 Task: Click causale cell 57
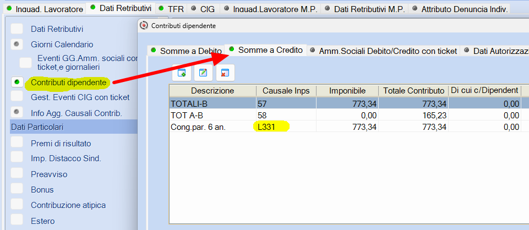(x=286, y=103)
